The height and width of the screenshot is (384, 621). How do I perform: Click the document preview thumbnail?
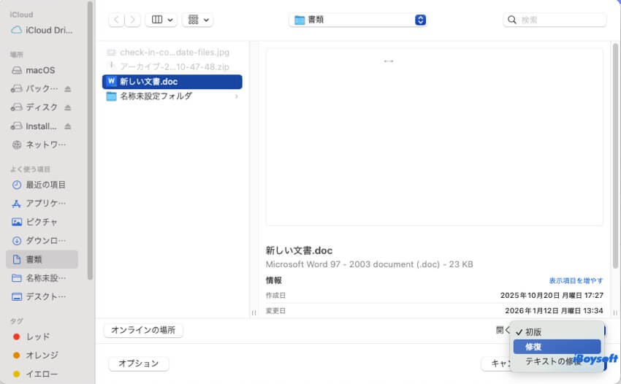(435, 137)
